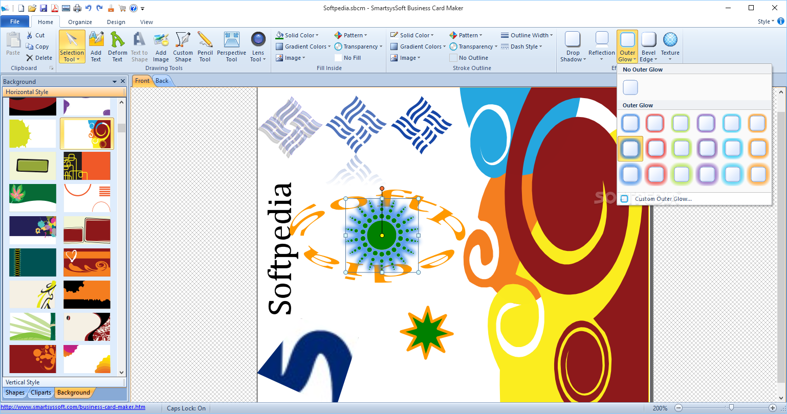
Task: Expand the Outline Width dropdown
Action: click(x=527, y=35)
